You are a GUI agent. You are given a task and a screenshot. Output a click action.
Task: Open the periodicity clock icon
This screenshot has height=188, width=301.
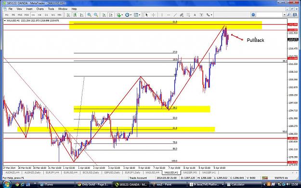(127, 15)
